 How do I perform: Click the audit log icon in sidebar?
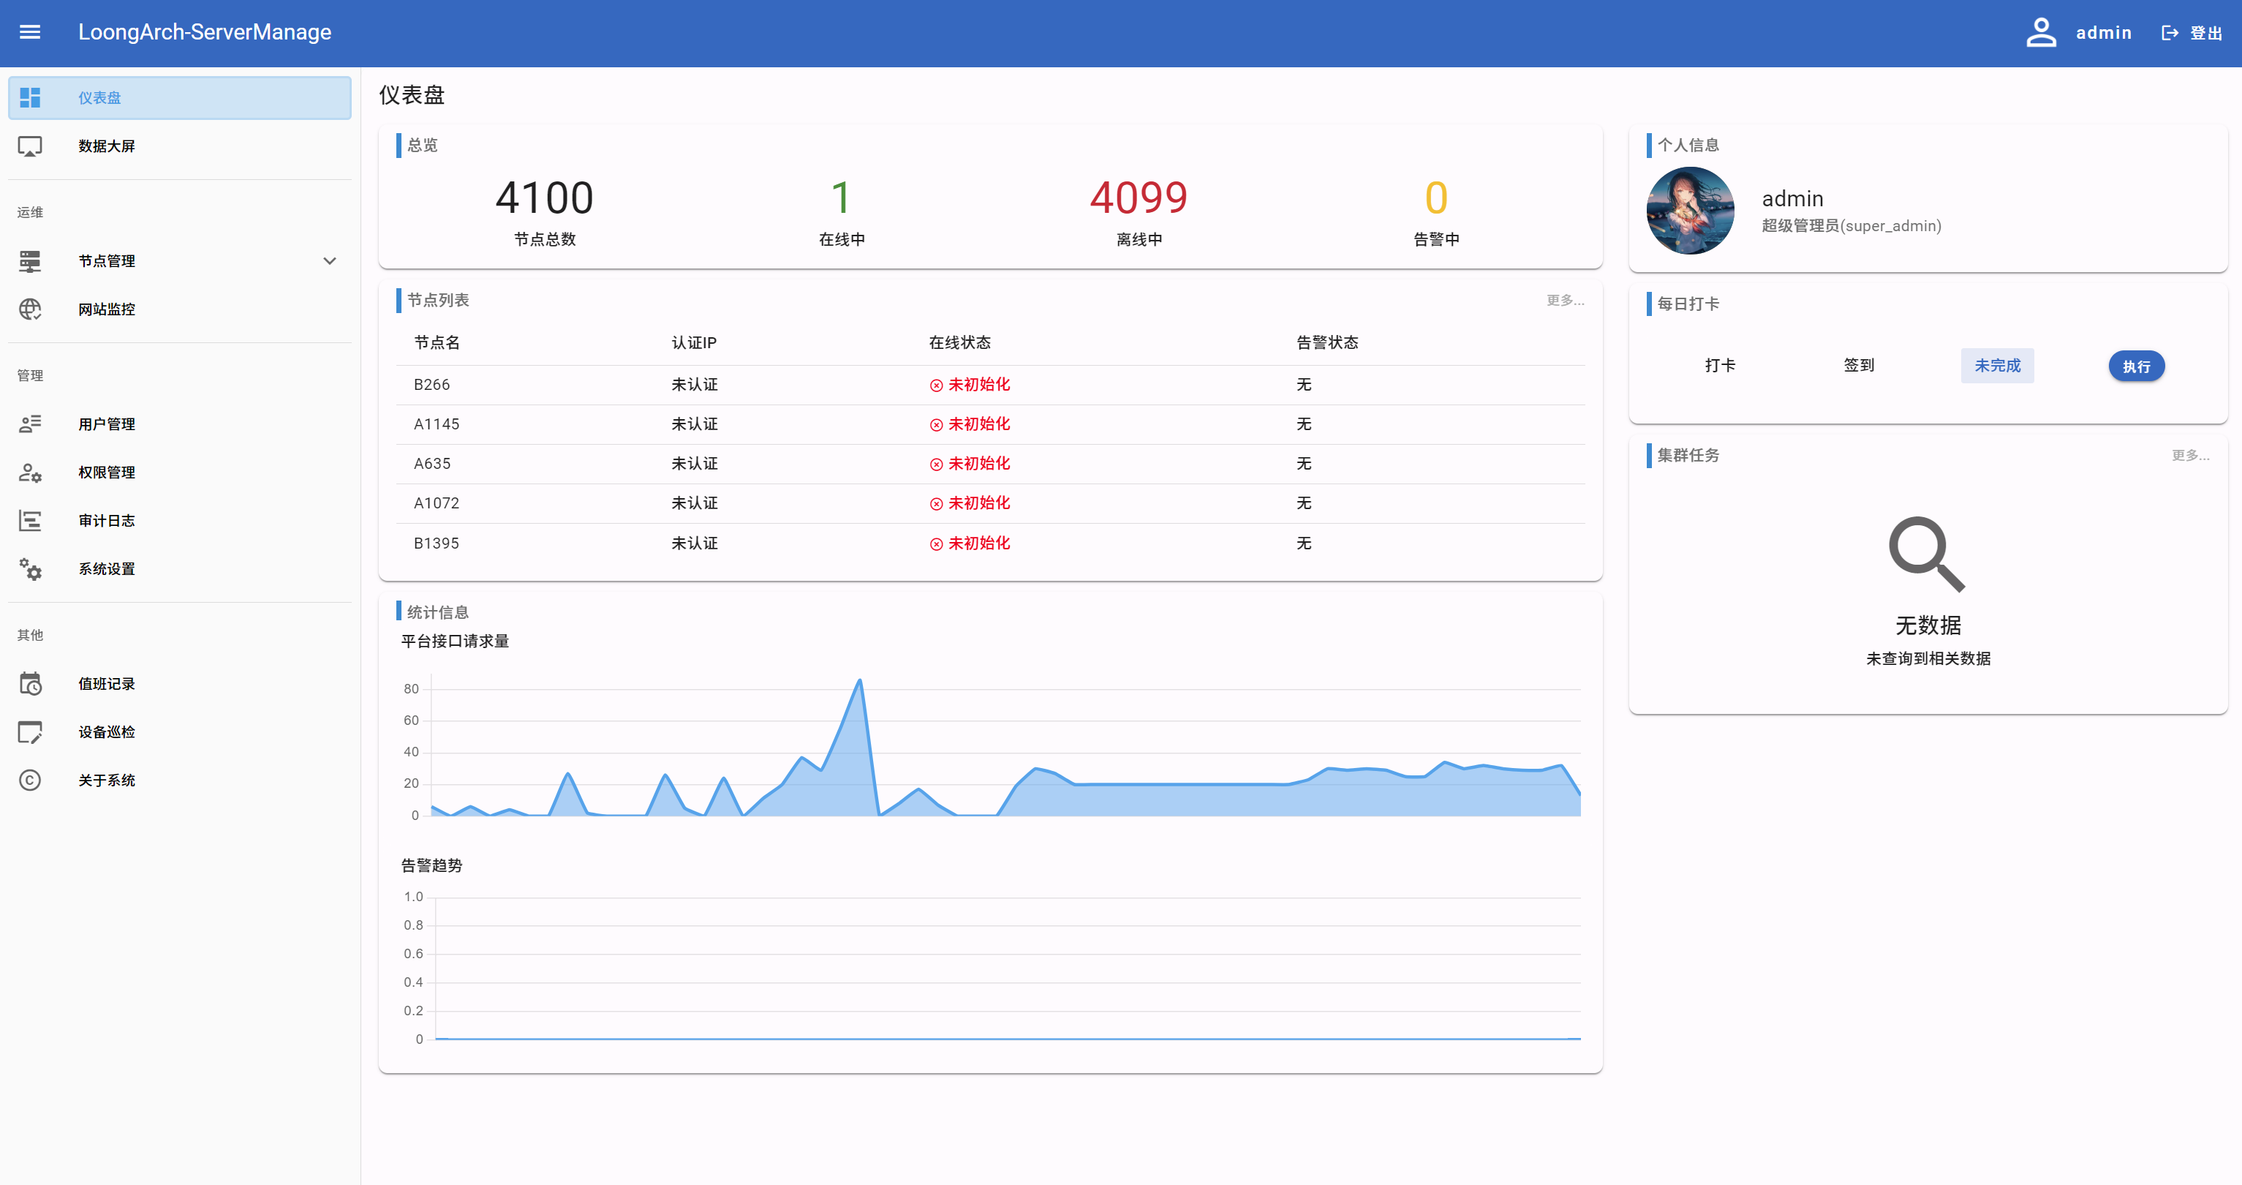[x=29, y=521]
